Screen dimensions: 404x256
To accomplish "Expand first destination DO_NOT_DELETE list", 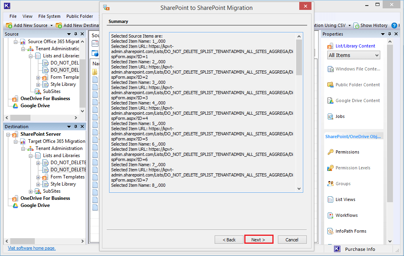I will click(38, 163).
